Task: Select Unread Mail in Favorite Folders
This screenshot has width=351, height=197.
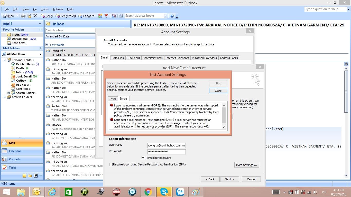Action: click(x=22, y=39)
